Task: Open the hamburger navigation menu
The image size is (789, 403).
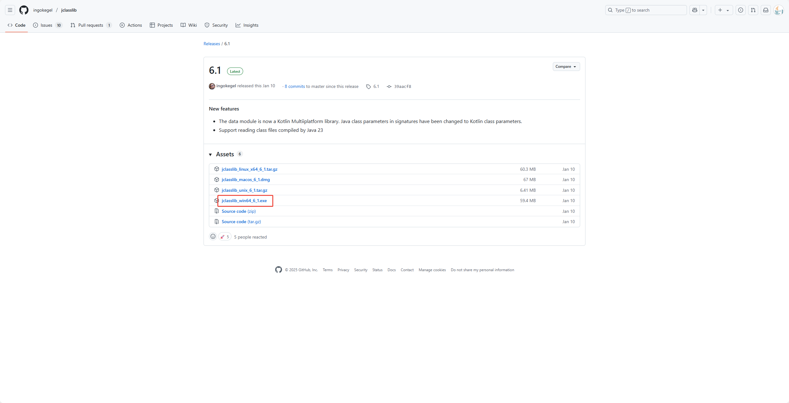Action: point(10,10)
